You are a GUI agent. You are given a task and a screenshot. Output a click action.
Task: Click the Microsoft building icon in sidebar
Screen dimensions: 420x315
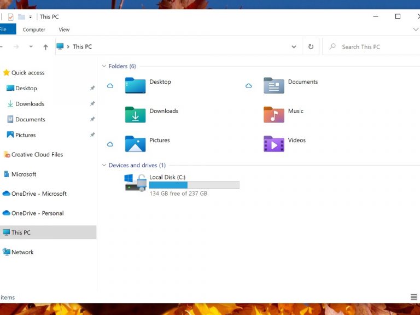click(7, 174)
